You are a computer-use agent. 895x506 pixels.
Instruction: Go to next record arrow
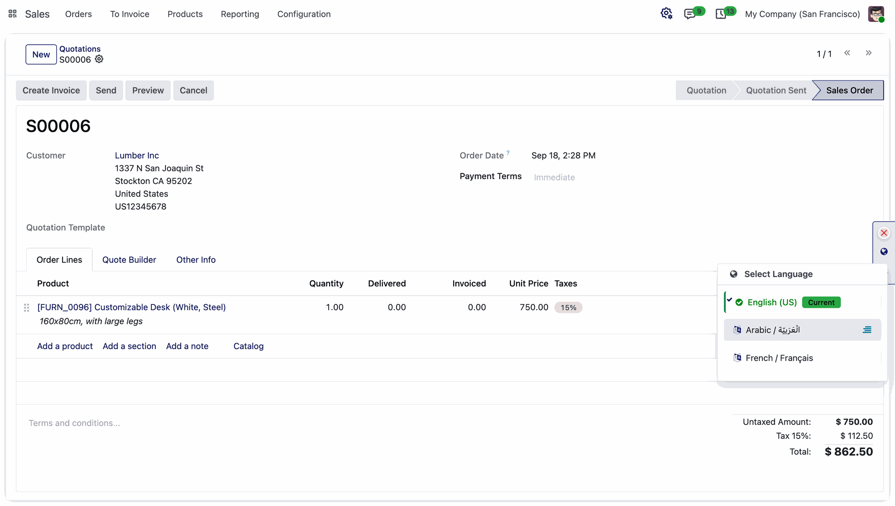click(x=868, y=53)
